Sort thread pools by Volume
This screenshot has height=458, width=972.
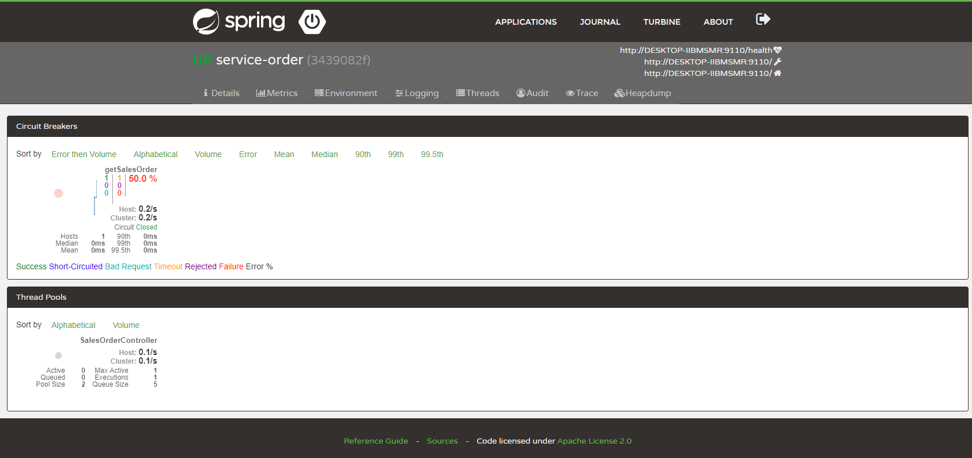point(126,325)
